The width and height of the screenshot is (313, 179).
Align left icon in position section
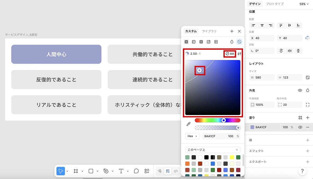[253, 25]
